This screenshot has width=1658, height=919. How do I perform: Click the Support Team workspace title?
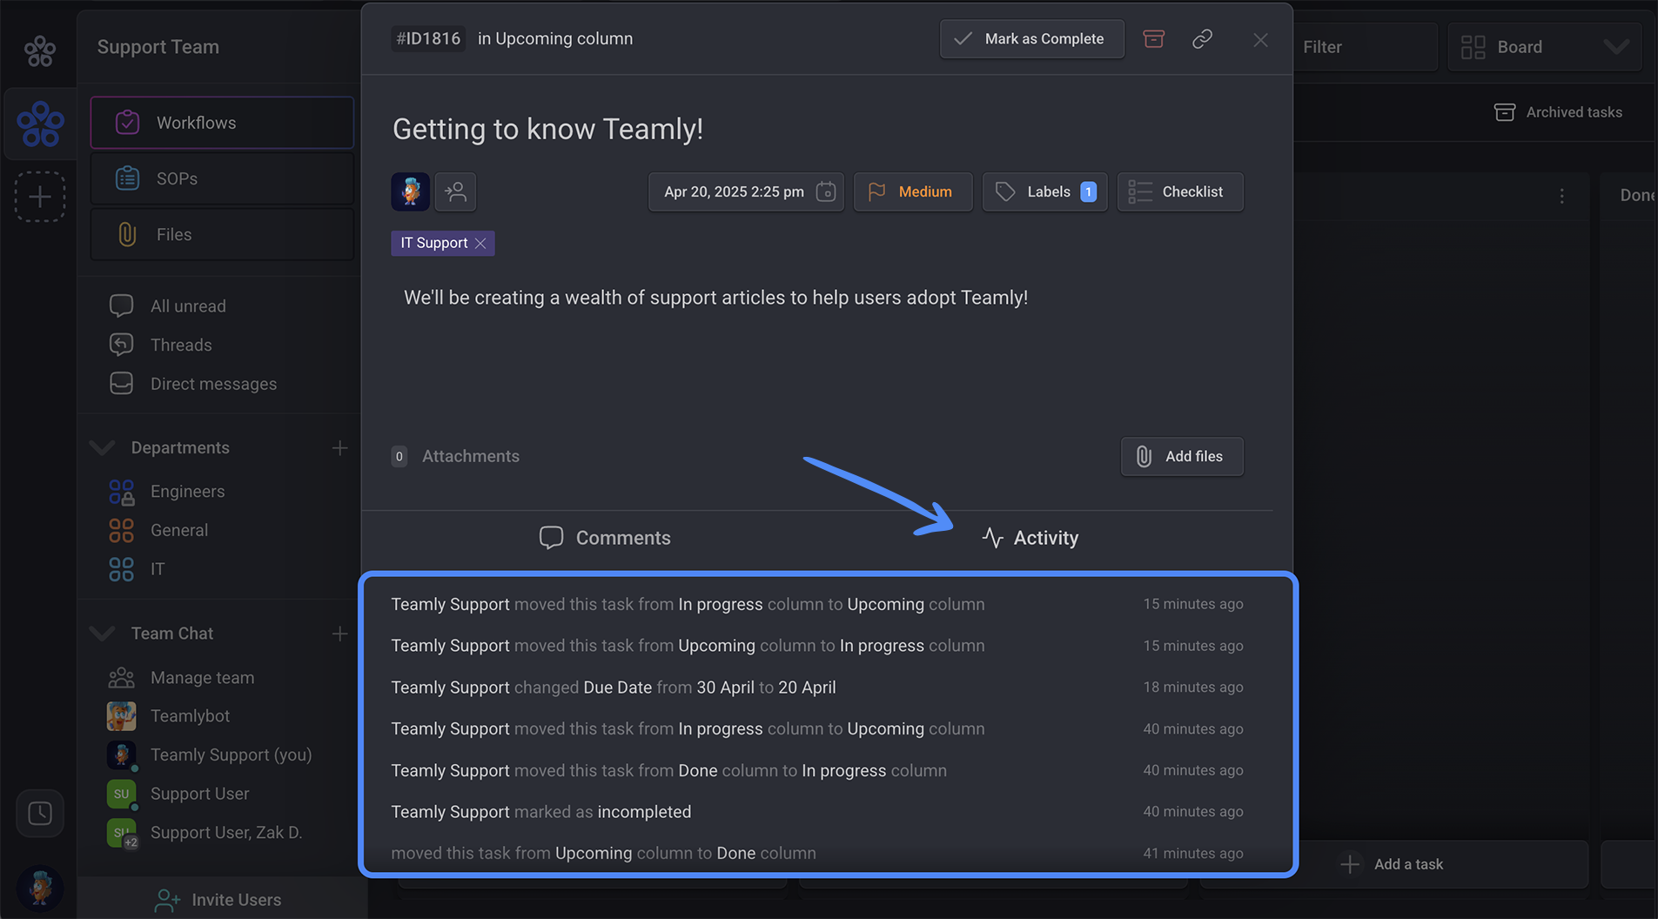[x=158, y=47]
